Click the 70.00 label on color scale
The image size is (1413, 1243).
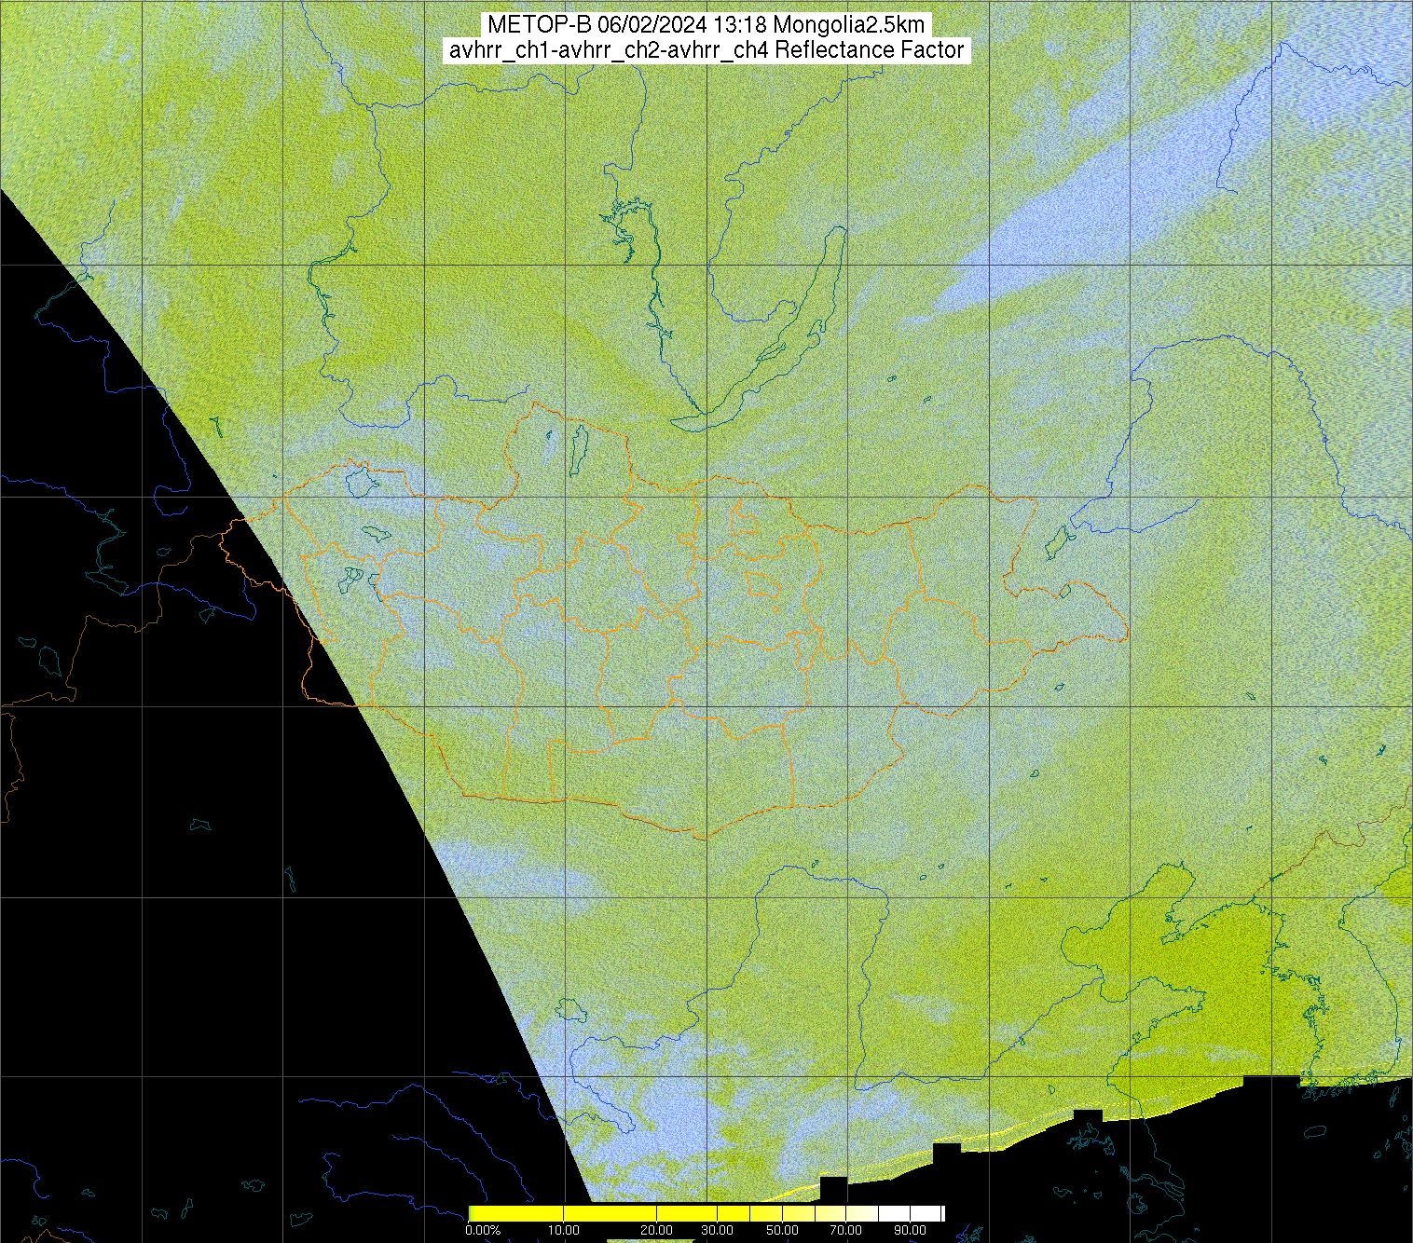pos(845,1230)
